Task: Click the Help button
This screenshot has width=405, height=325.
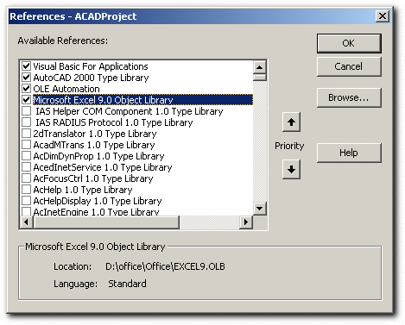Action: click(x=349, y=153)
